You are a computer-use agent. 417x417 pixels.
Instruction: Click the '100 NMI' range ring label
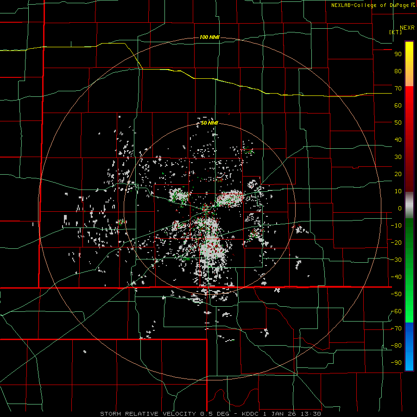pyautogui.click(x=209, y=37)
